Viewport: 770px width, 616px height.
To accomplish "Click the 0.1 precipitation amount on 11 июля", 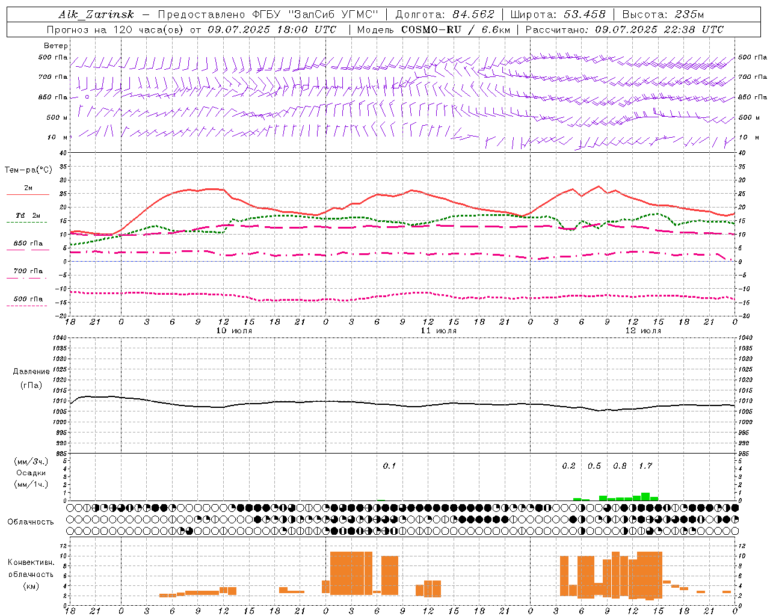I will (x=390, y=466).
